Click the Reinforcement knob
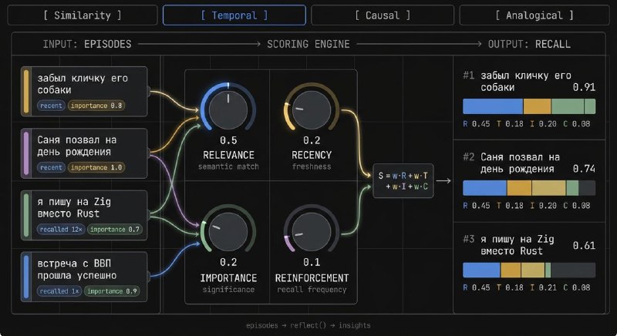 312,232
